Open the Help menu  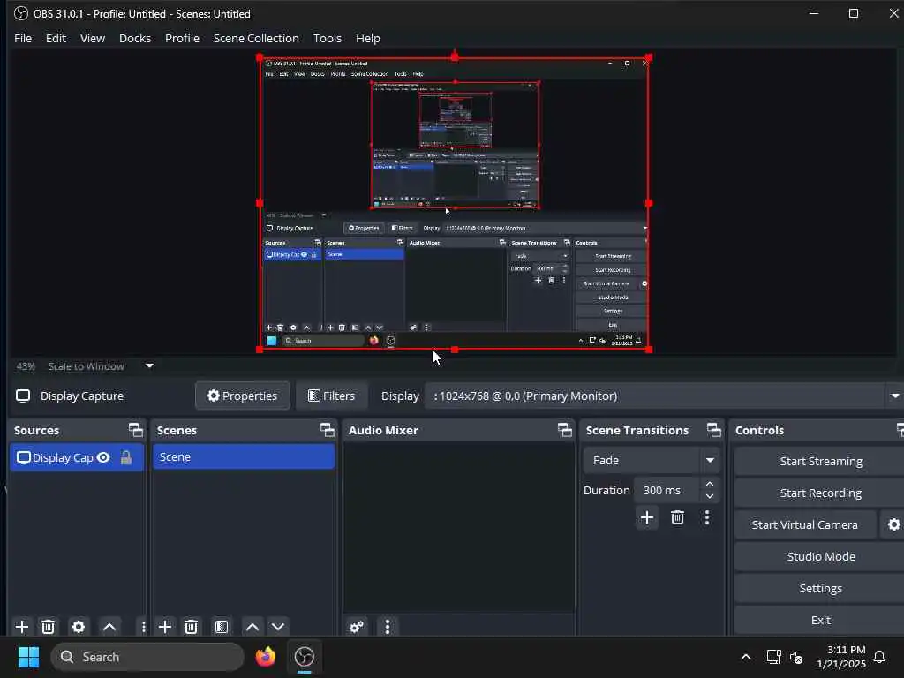(368, 38)
